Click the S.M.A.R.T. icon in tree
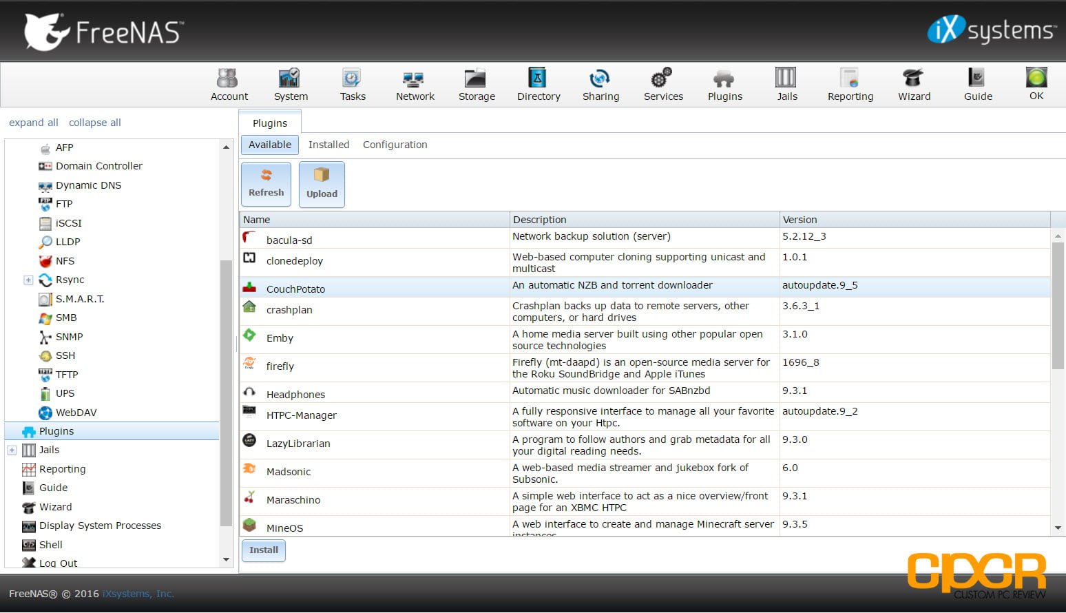 [45, 299]
